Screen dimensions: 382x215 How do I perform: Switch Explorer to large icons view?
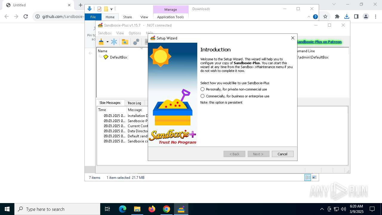pos(314,177)
